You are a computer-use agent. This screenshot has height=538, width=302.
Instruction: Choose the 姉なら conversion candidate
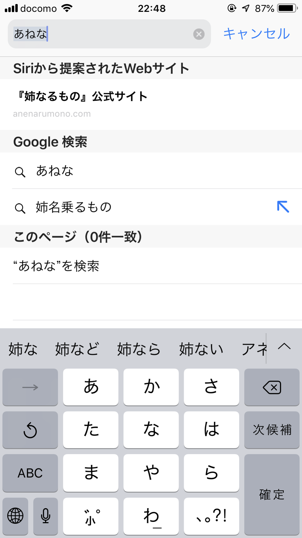pos(139,349)
